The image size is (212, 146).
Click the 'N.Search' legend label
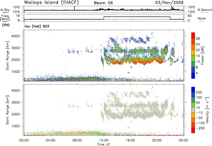point(205,10)
